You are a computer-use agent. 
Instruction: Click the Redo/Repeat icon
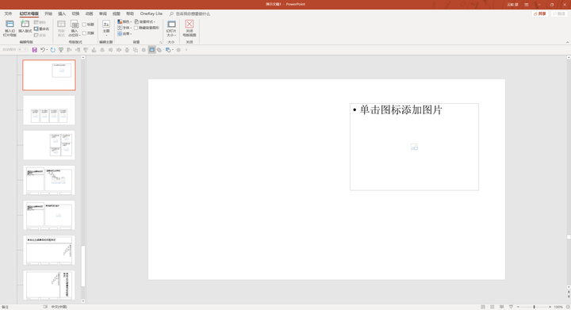(53, 50)
